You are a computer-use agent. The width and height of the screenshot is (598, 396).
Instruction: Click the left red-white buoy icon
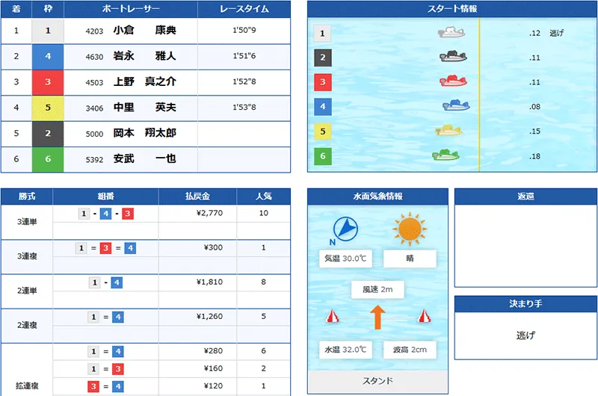[x=331, y=317]
